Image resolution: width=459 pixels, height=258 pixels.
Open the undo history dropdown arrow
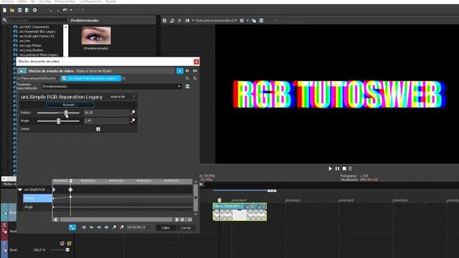click(71, 10)
